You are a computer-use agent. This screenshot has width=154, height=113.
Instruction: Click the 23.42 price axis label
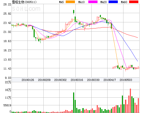pos(7,23)
